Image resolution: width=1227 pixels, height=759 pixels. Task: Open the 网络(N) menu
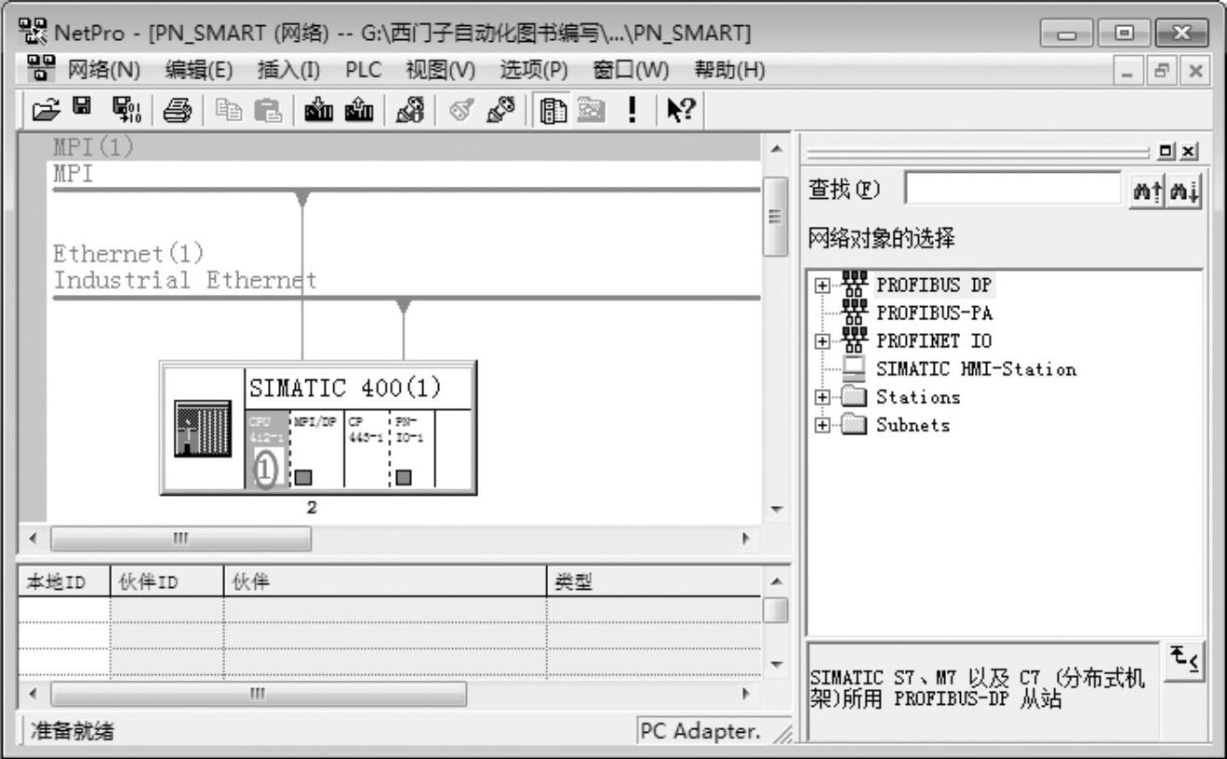103,71
